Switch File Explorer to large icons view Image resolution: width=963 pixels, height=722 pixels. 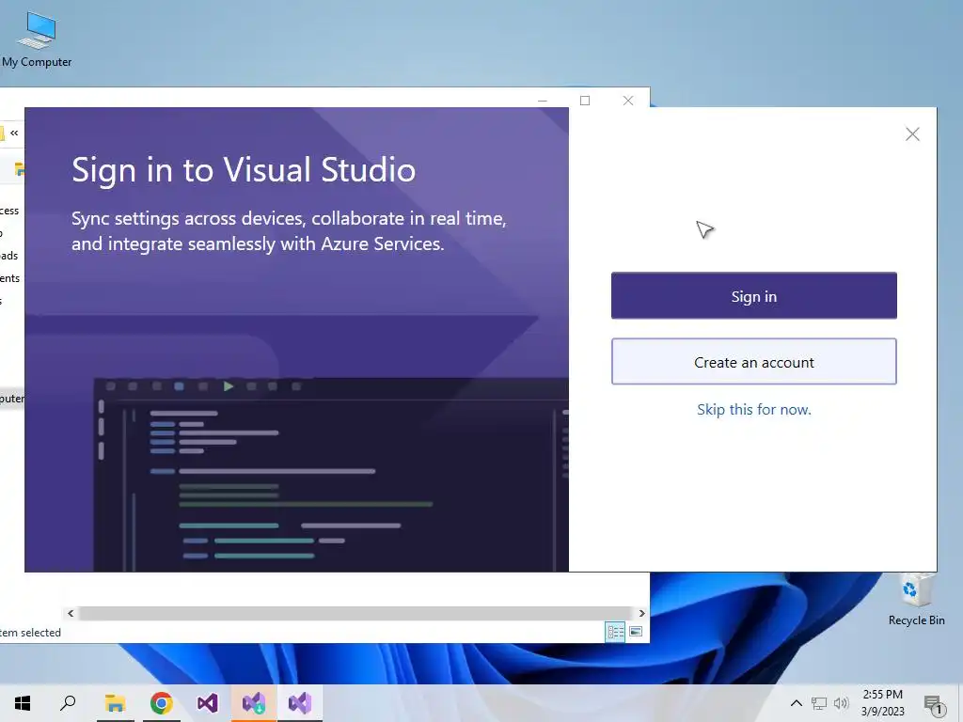coord(636,632)
